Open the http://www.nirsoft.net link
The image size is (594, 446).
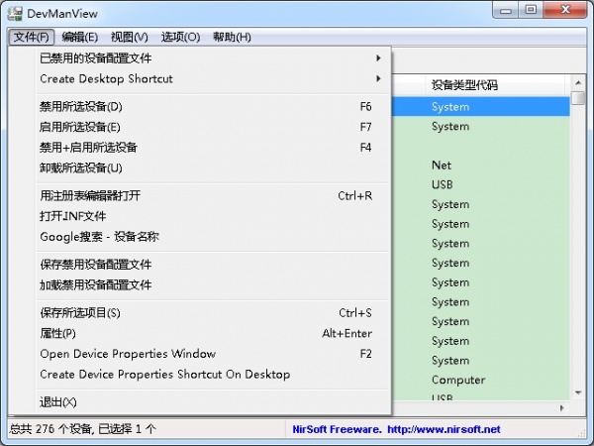[x=445, y=429]
